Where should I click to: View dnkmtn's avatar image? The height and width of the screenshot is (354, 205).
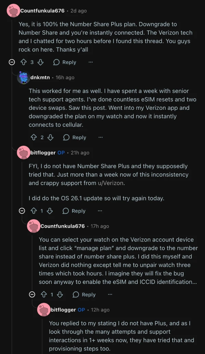(x=24, y=78)
